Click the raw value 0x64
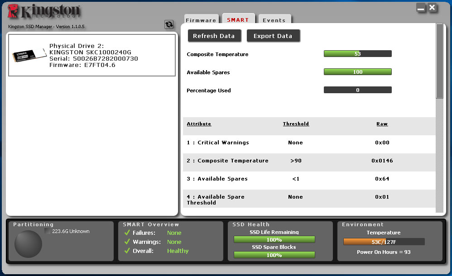452x276 pixels. tap(382, 179)
